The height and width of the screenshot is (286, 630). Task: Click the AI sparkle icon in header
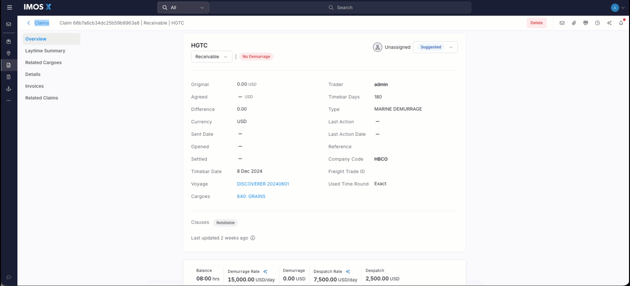609,23
